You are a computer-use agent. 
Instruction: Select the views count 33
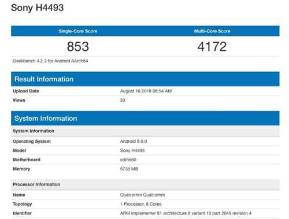coord(123,100)
